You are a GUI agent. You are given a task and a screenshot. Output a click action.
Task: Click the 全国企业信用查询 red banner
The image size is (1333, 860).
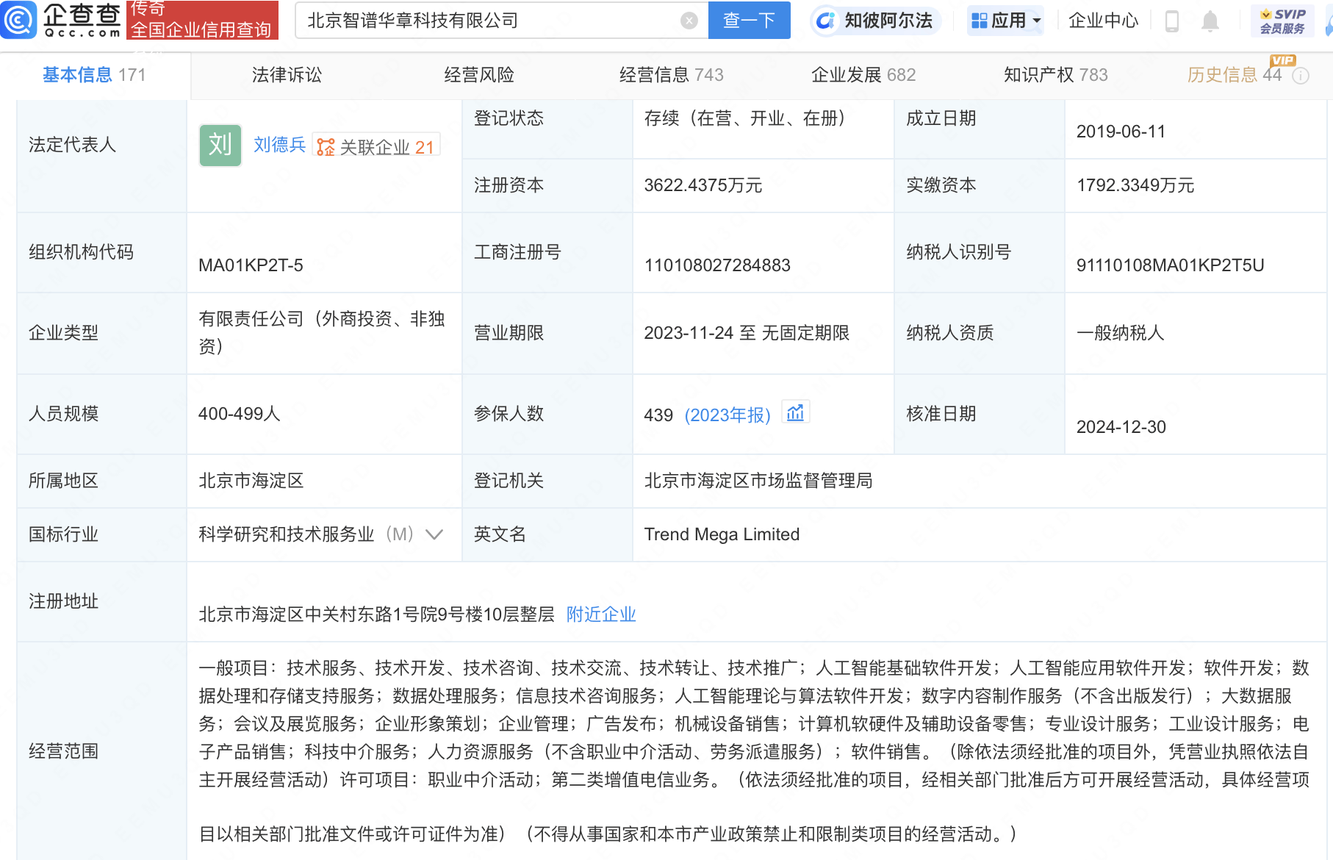coord(202,20)
